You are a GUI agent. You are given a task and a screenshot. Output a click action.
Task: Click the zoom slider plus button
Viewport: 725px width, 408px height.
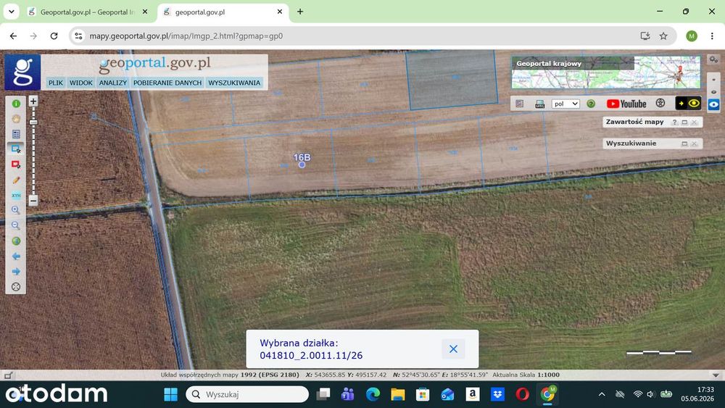click(x=33, y=101)
